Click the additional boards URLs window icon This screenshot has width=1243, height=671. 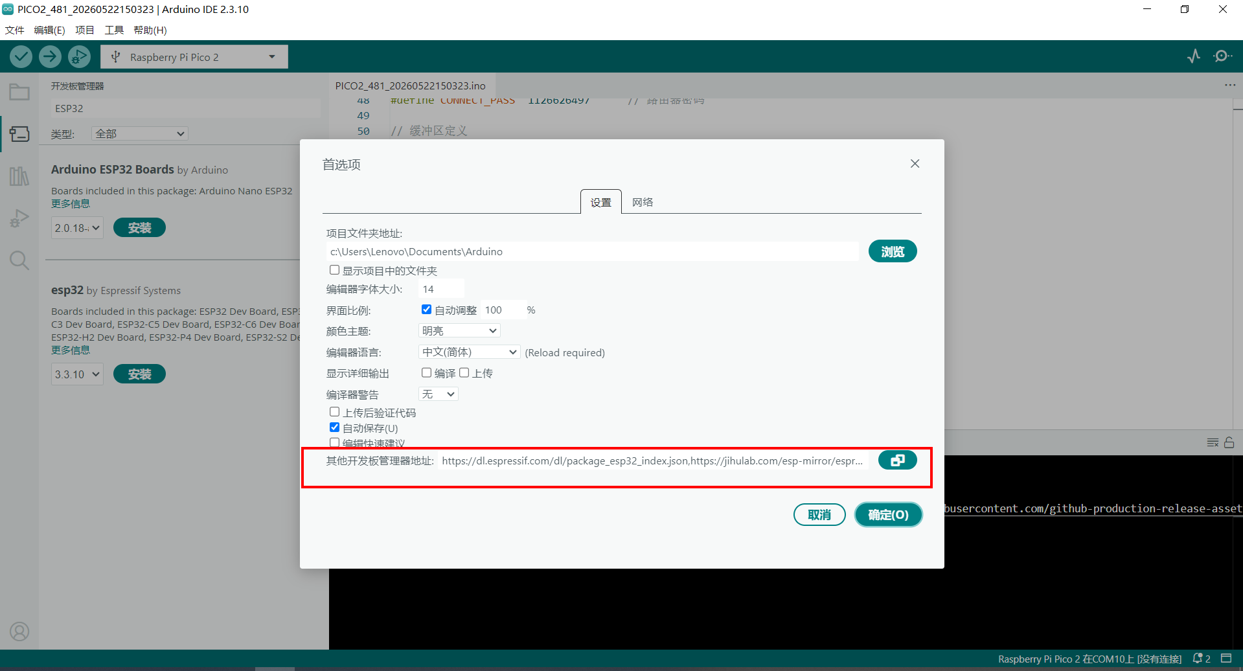pyautogui.click(x=898, y=461)
